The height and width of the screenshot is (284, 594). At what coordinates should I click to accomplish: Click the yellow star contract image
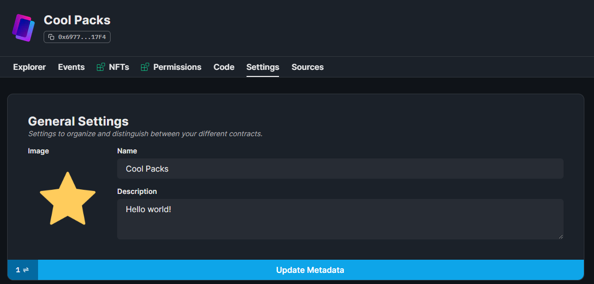(67, 199)
